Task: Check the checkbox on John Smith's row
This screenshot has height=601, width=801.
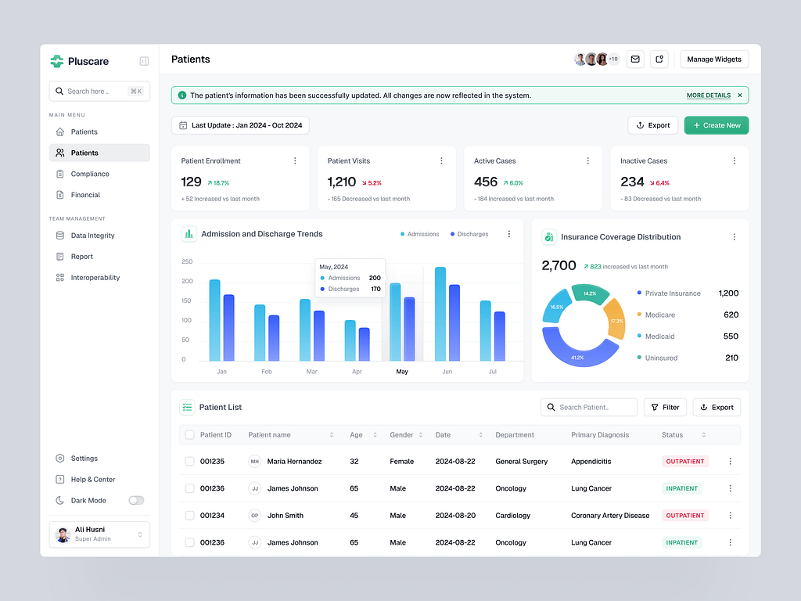Action: coord(189,515)
